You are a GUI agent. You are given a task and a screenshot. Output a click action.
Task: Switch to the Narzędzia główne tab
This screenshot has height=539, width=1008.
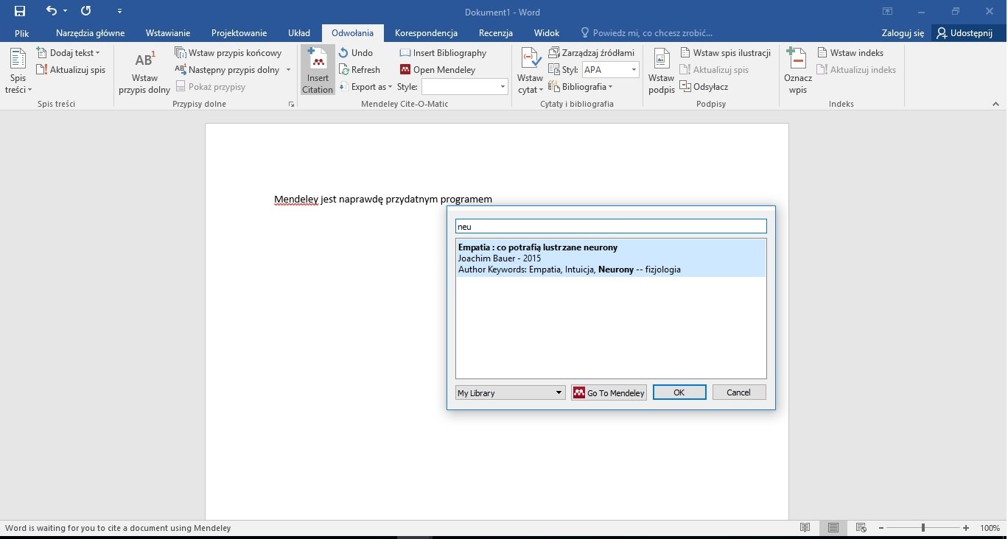pyautogui.click(x=90, y=33)
